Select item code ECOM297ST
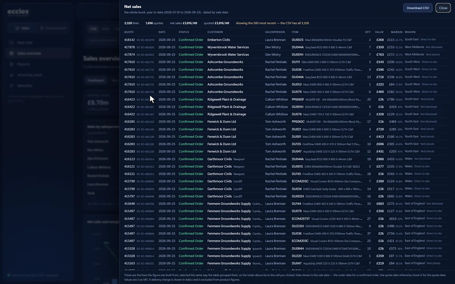Image resolution: width=455 pixels, height=284 pixels. (301, 219)
